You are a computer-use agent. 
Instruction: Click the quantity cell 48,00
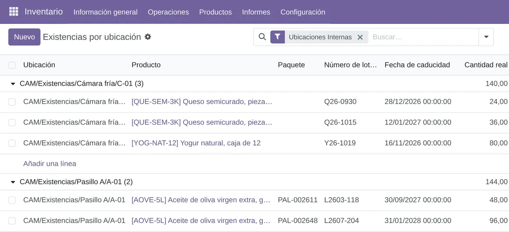(498, 200)
